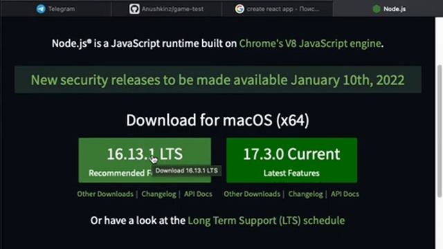Open API Docs under 16.13.1 LTS
This screenshot has width=443, height=249.
(x=198, y=194)
